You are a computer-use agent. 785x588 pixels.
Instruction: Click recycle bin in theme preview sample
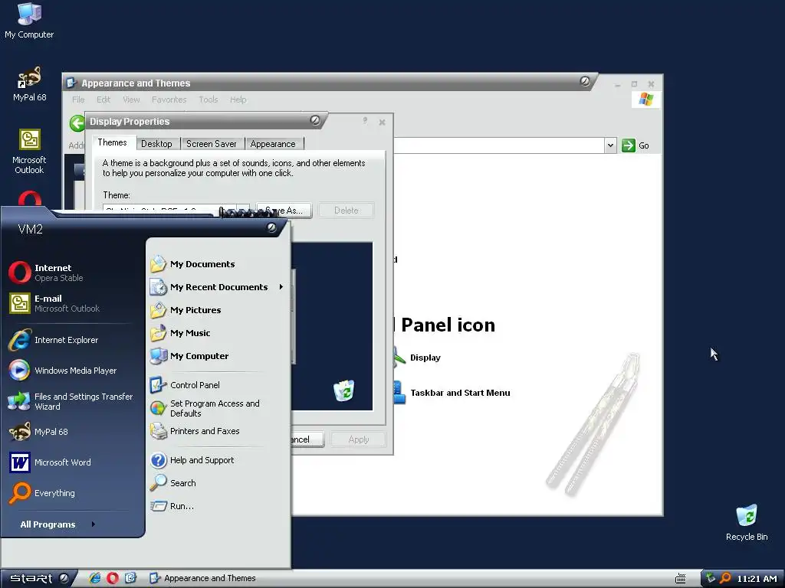(344, 390)
